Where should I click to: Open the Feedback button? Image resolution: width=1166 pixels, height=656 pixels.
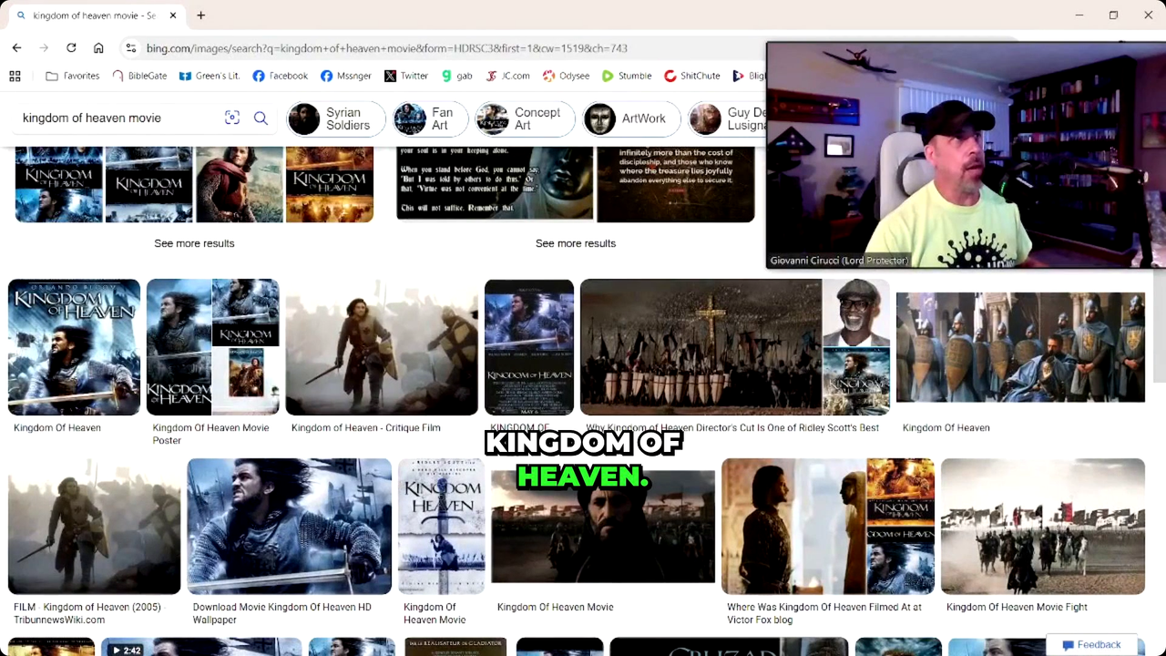1090,644
